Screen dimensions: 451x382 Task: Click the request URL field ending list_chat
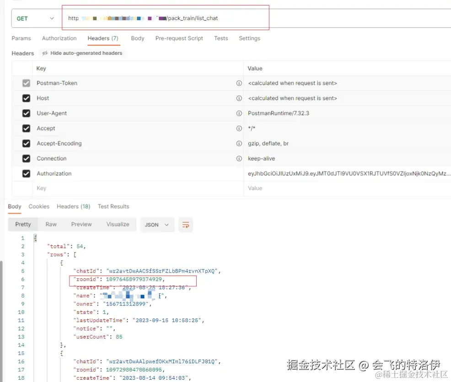coord(166,18)
